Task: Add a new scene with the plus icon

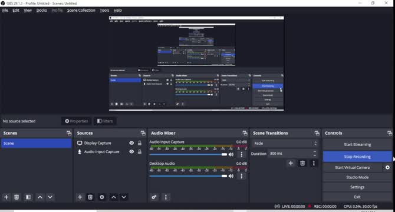Action: pyautogui.click(x=6, y=197)
